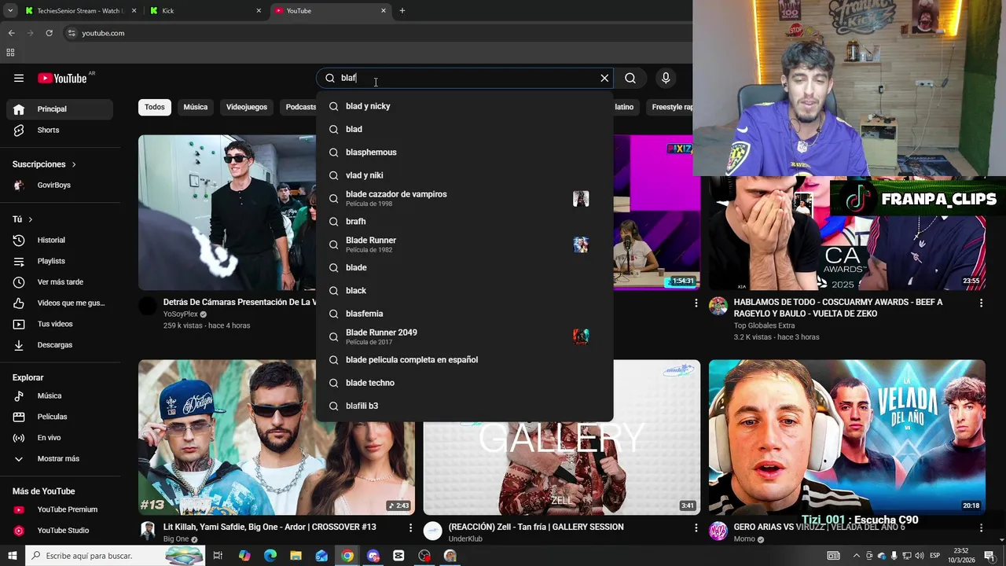The height and width of the screenshot is (566, 1006).
Task: Choose suggestion 'blade cazador de vampiros'
Action: (464, 198)
